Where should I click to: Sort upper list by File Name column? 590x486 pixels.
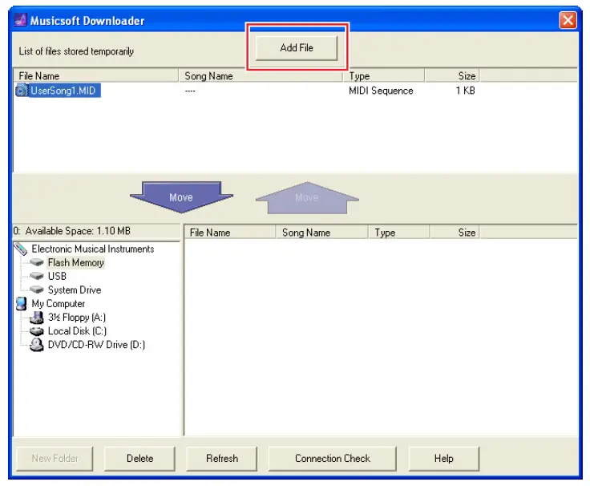click(x=96, y=76)
